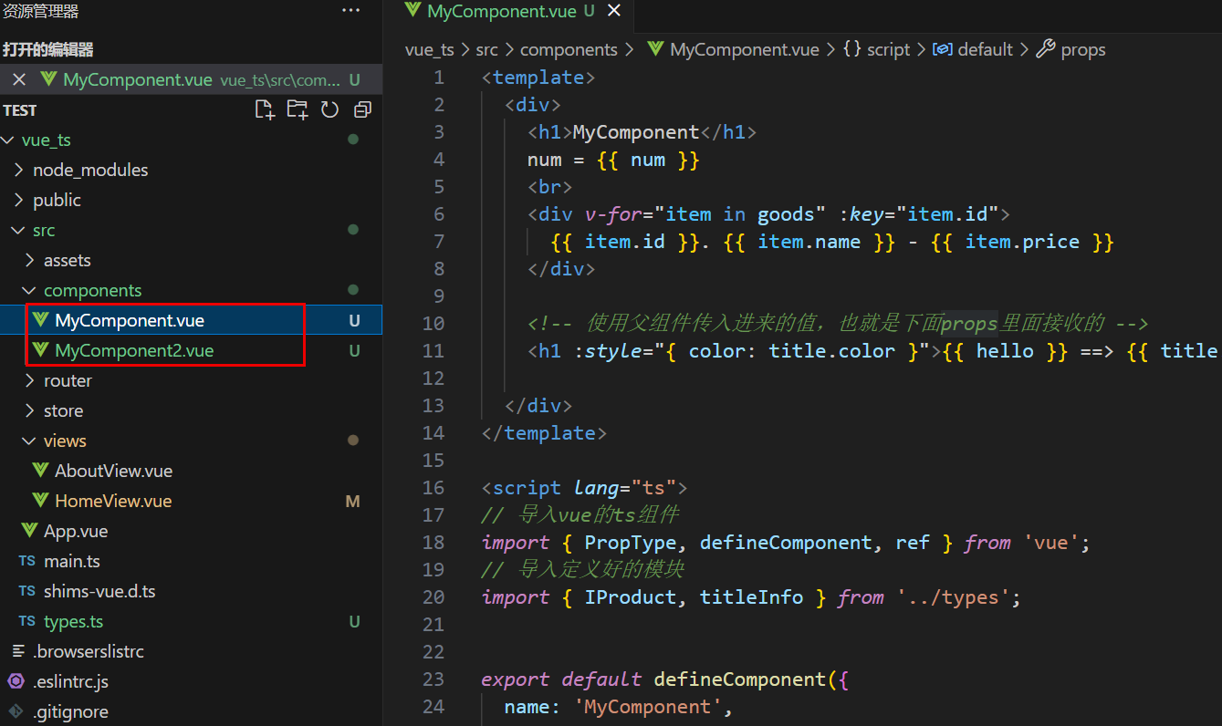1222x726 pixels.
Task: Open AboutView.vue in the views folder
Action: (191, 471)
